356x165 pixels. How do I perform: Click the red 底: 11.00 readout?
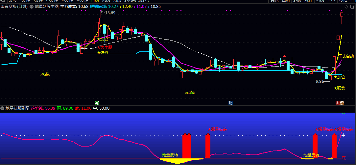pyautogui.click(x=83, y=108)
